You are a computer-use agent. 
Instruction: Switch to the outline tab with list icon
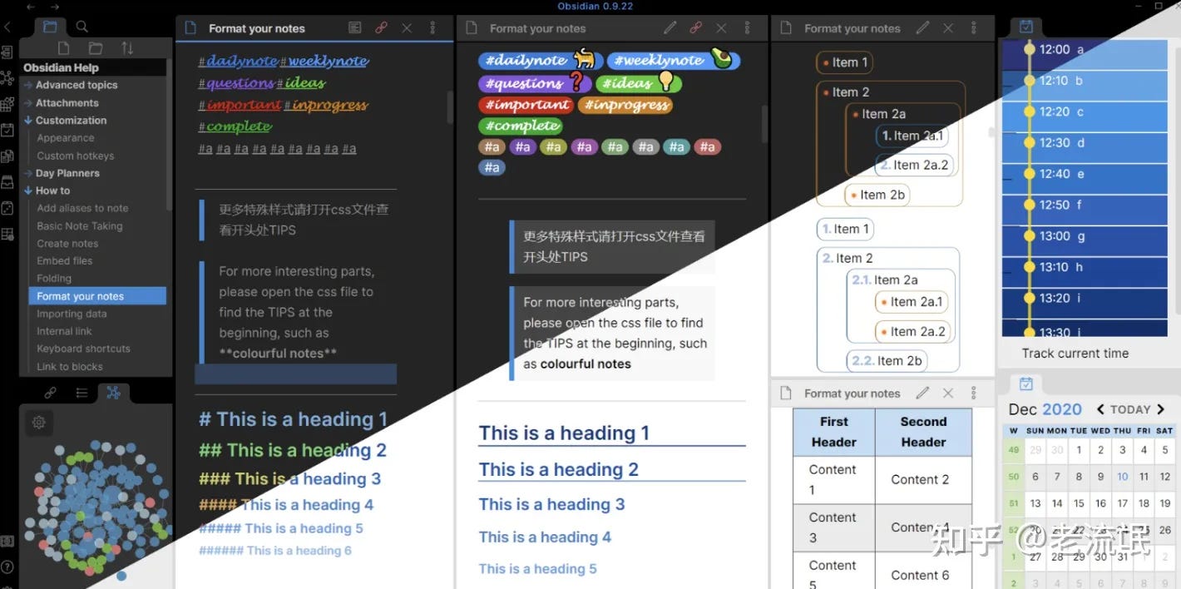pyautogui.click(x=82, y=393)
